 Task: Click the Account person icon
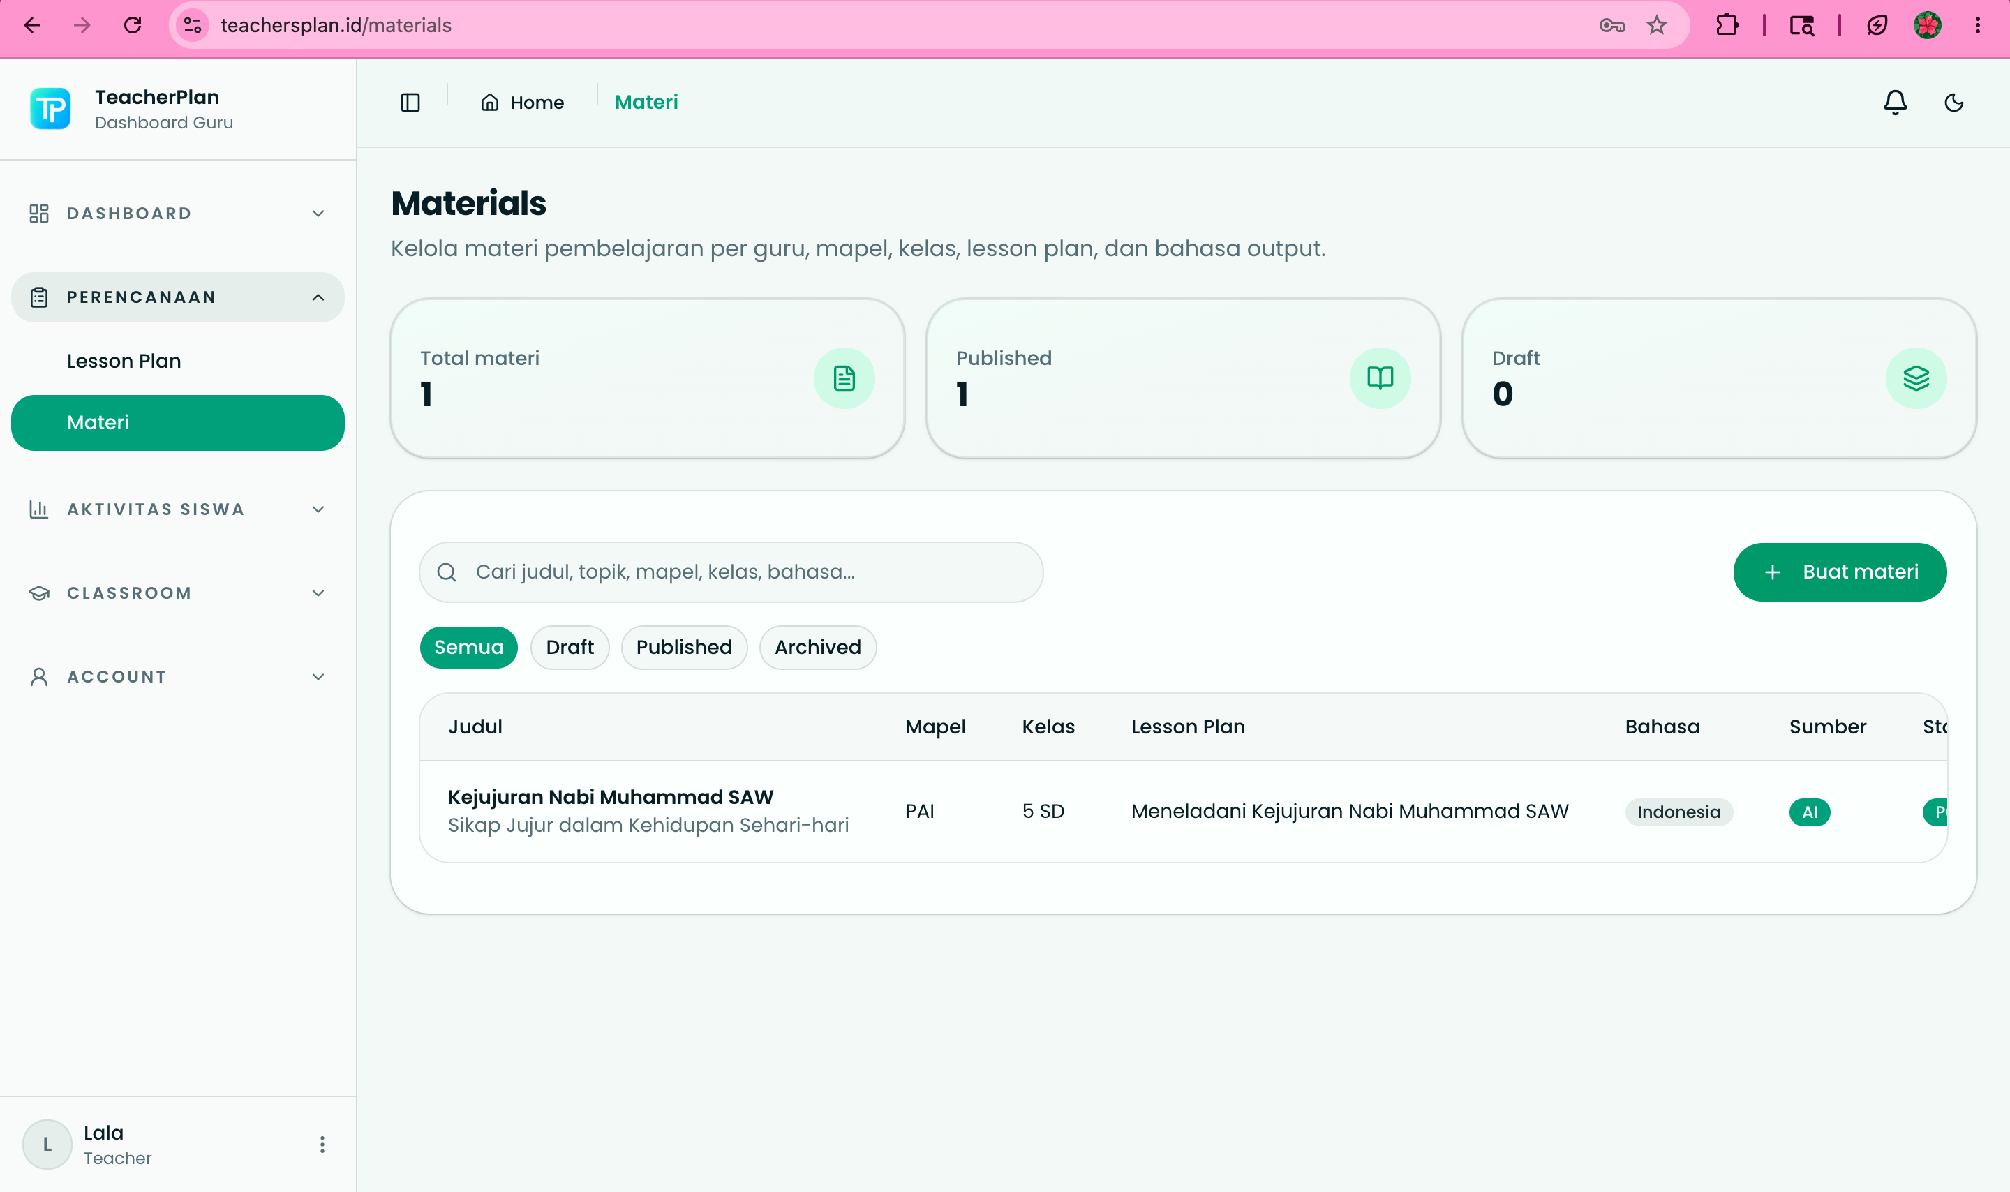(38, 677)
